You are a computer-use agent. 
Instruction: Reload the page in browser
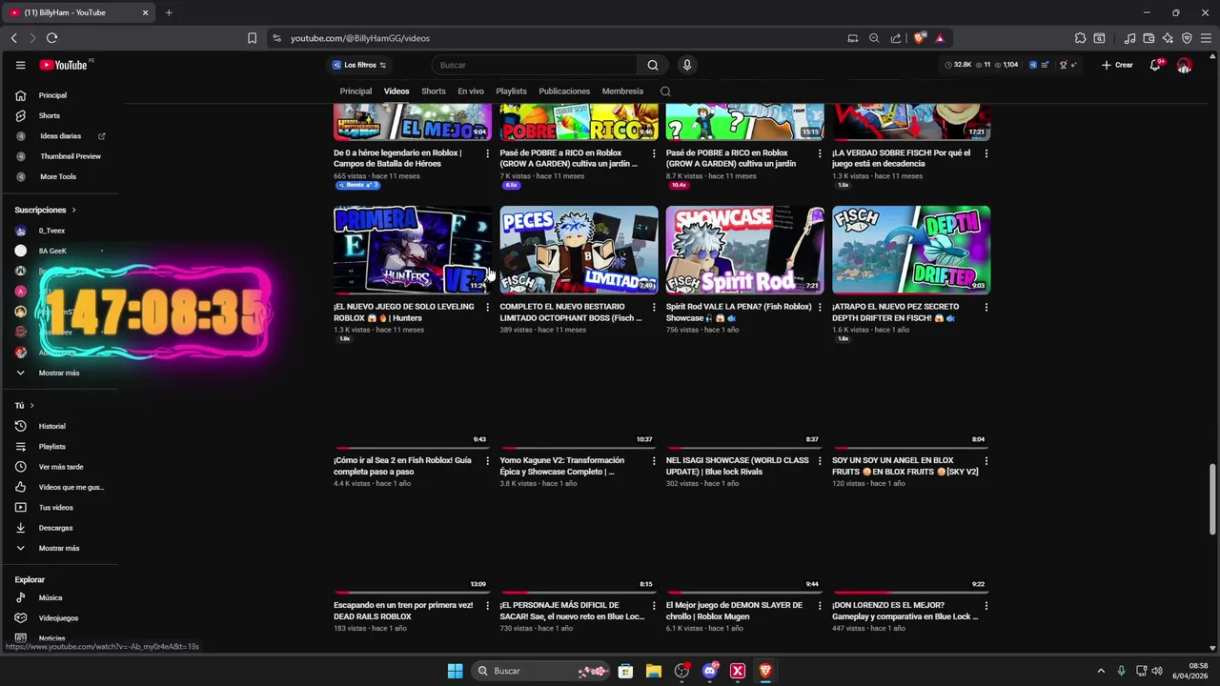click(x=51, y=38)
